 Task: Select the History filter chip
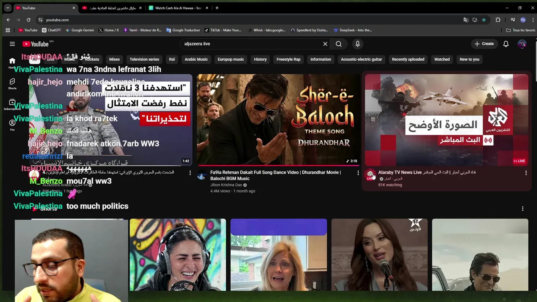[x=260, y=59]
